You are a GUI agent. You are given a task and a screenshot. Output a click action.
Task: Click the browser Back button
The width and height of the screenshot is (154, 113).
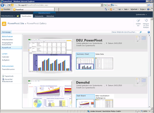point(2,5)
